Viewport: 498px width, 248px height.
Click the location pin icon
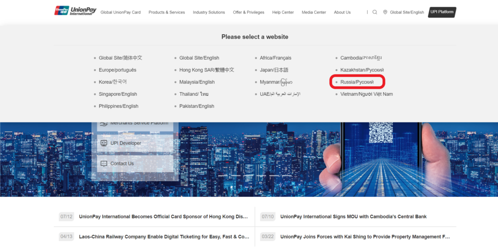click(385, 12)
